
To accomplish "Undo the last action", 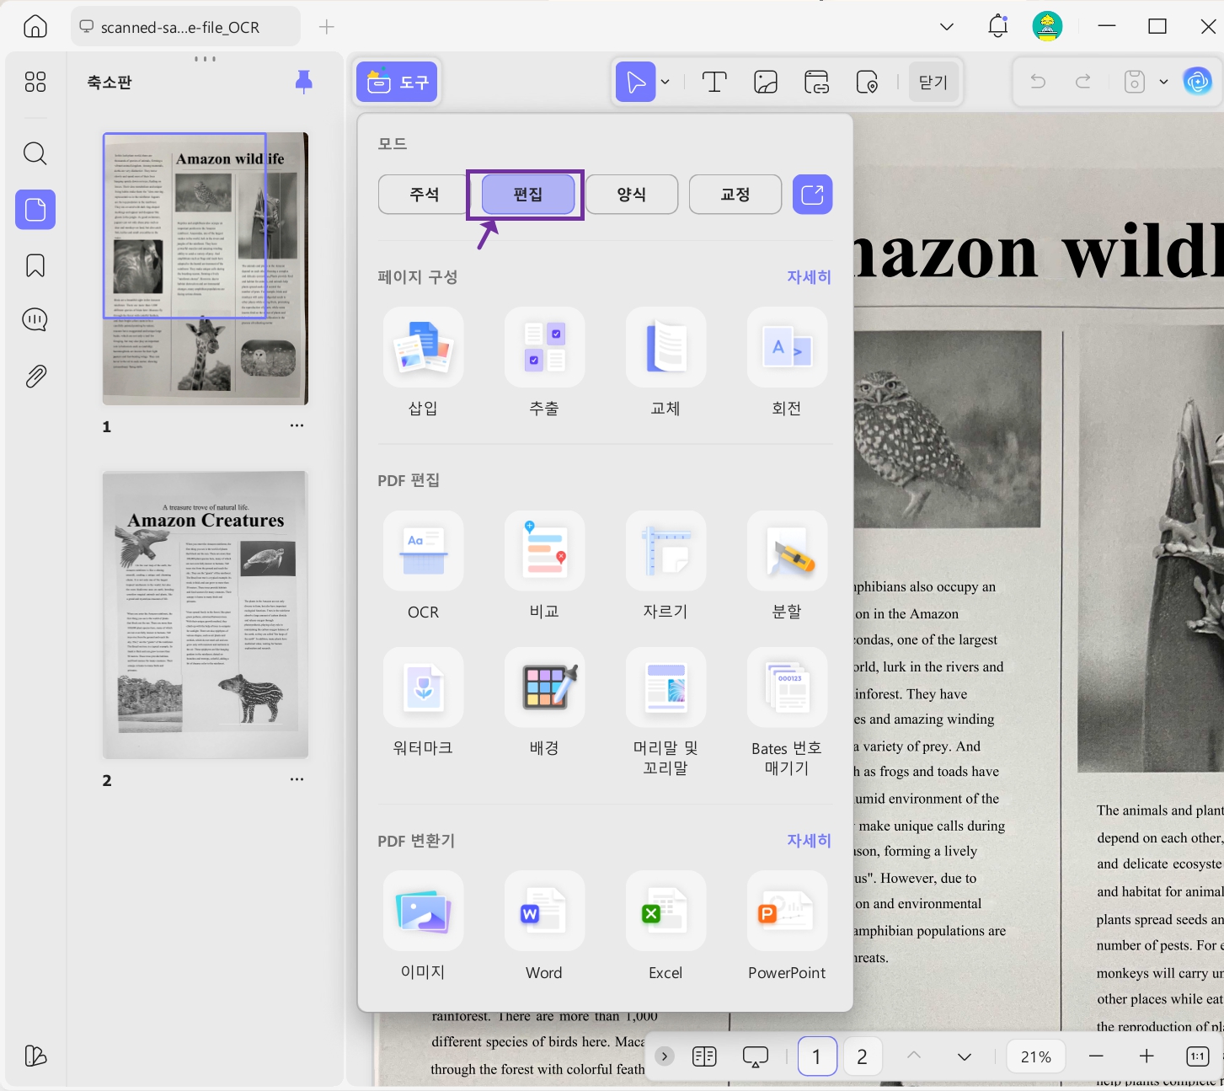I will click(1038, 82).
